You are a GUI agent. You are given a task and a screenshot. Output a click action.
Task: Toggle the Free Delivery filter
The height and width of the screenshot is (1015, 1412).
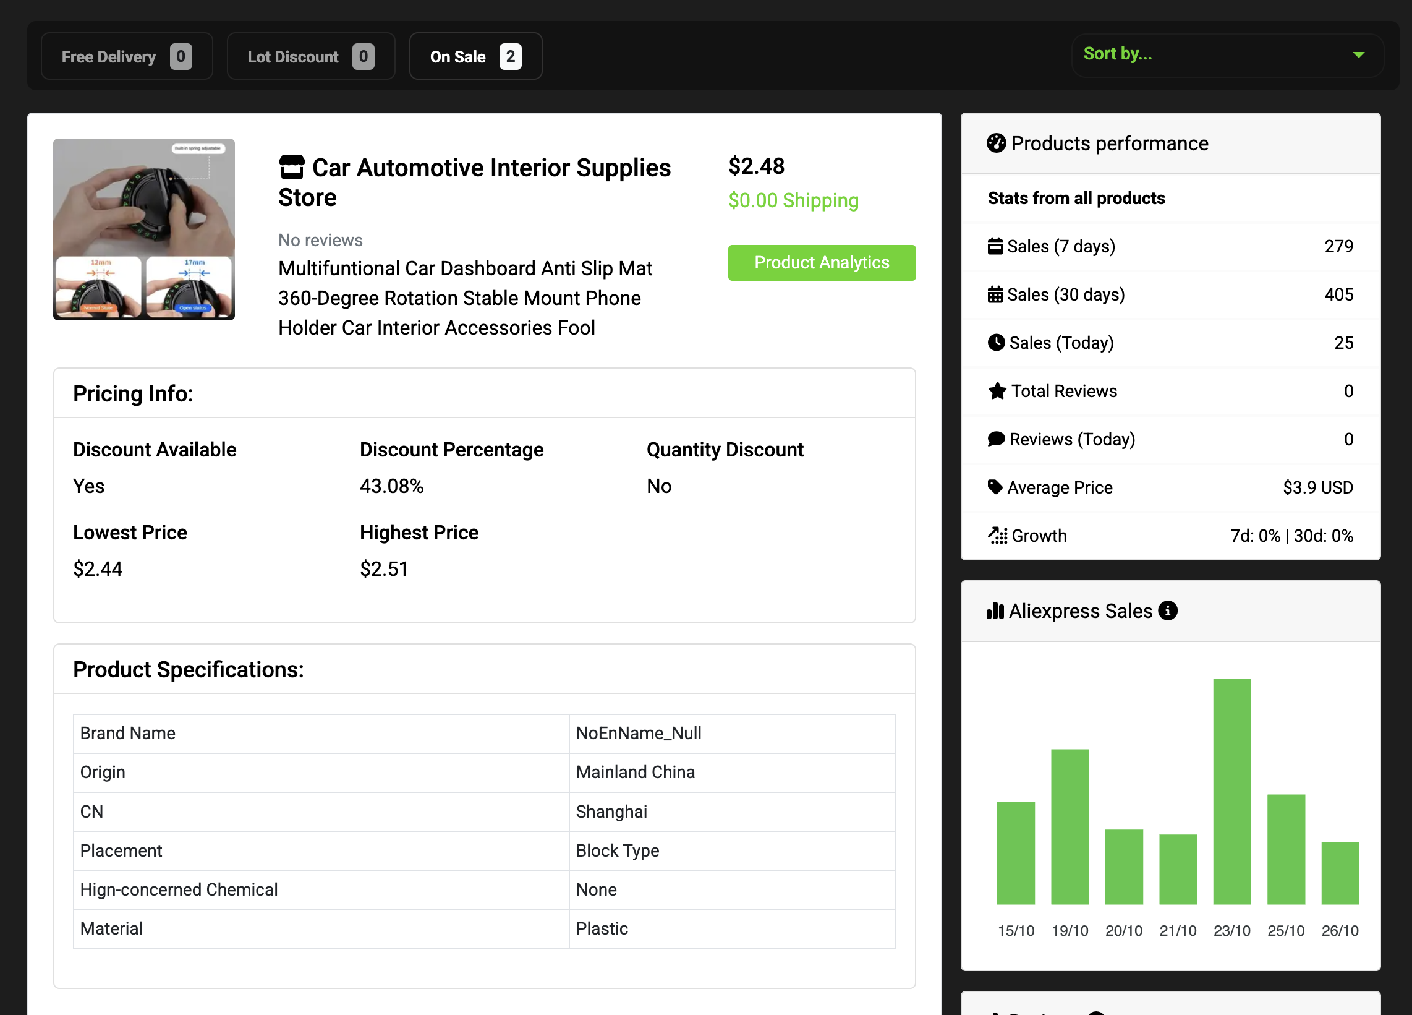click(x=126, y=56)
